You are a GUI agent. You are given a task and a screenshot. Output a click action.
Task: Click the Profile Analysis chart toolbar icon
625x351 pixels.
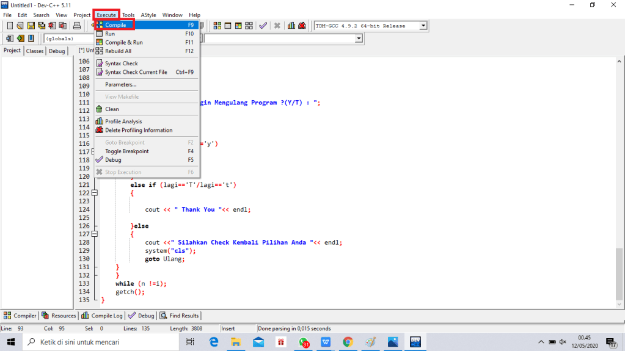coord(291,26)
